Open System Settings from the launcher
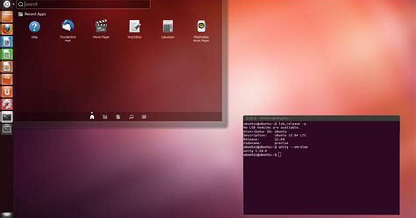 click(7, 104)
